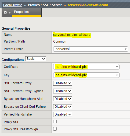Click arrow icon of Certificate dropdown
Screen dimensions: 130x136
tap(117, 67)
